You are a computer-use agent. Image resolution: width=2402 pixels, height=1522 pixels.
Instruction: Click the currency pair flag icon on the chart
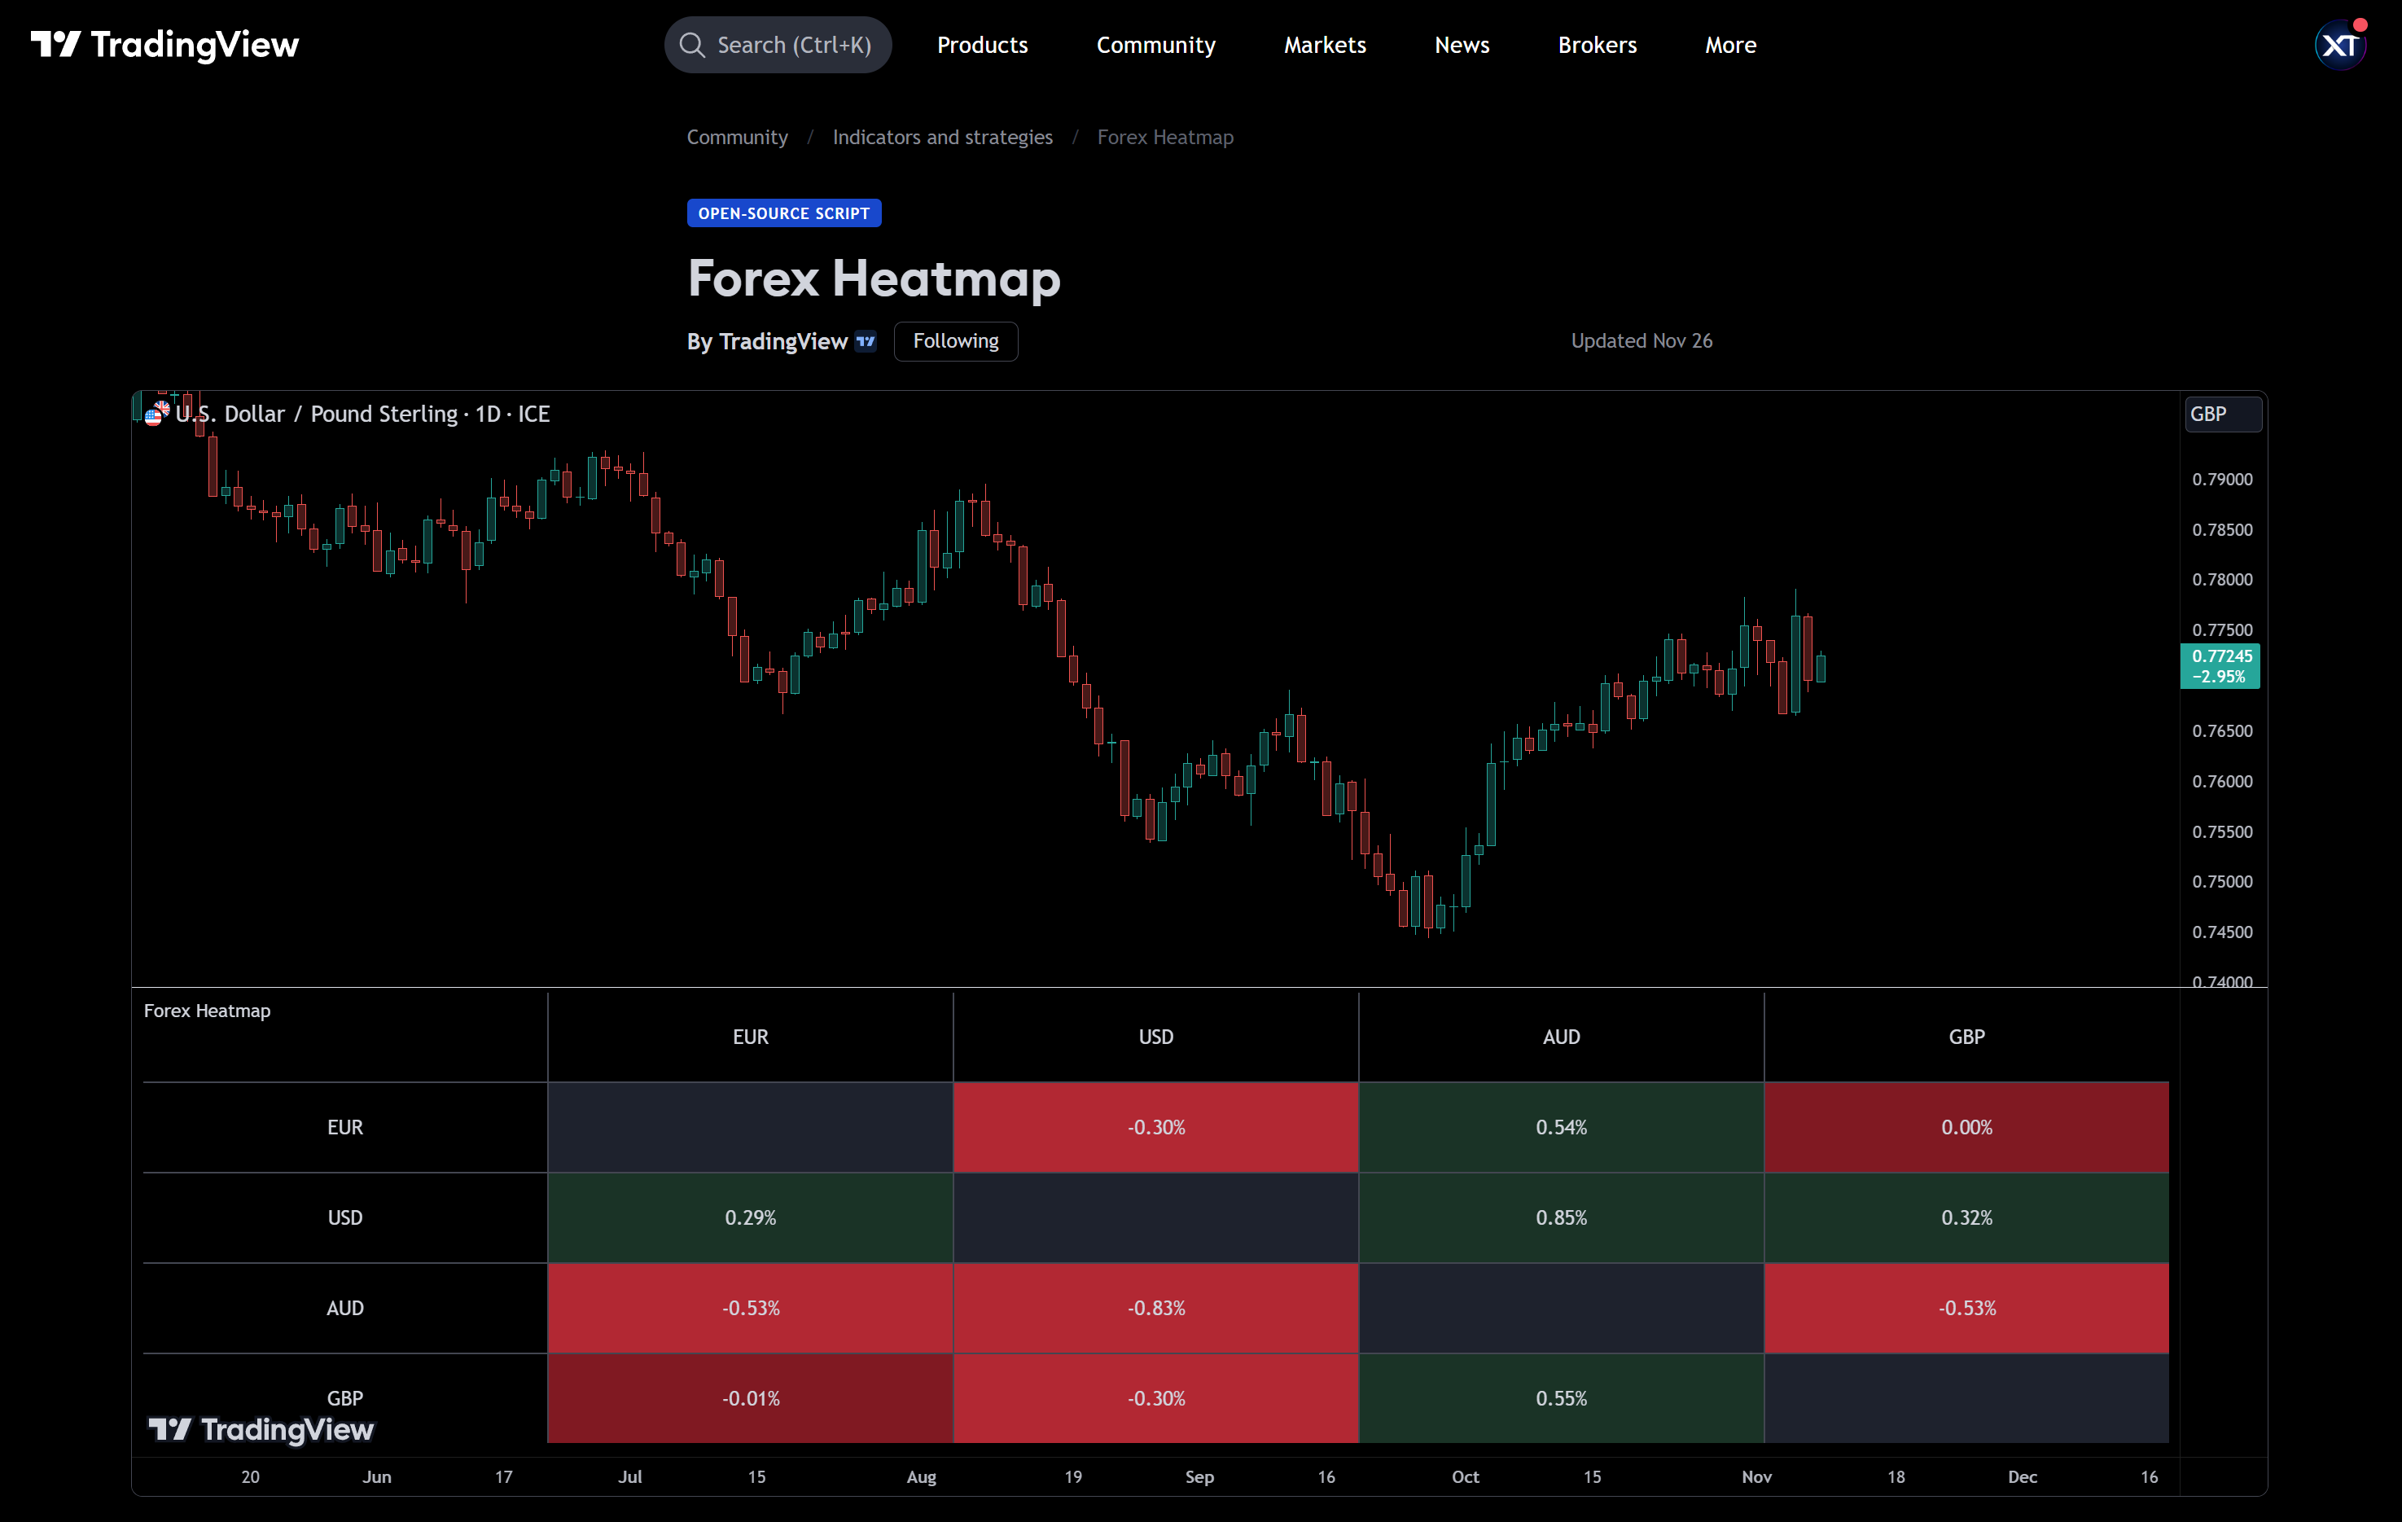156,413
